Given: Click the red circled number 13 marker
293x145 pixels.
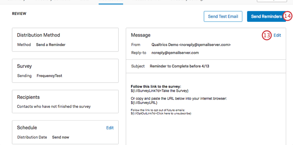Looking at the screenshot, I should 267,35.
